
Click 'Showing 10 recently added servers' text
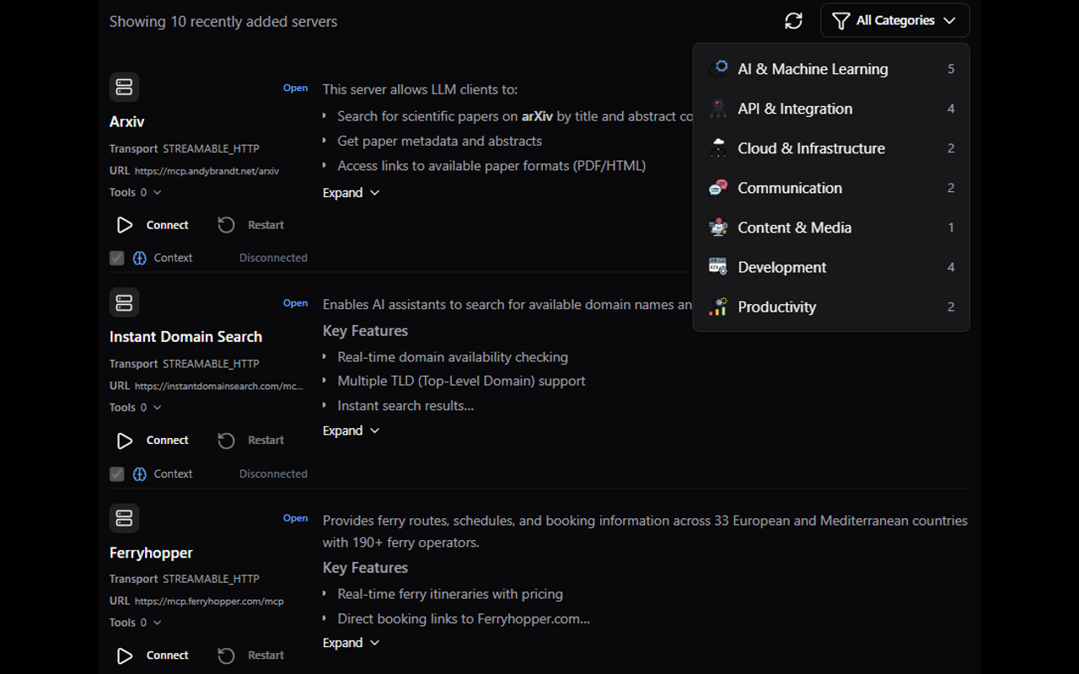[223, 22]
